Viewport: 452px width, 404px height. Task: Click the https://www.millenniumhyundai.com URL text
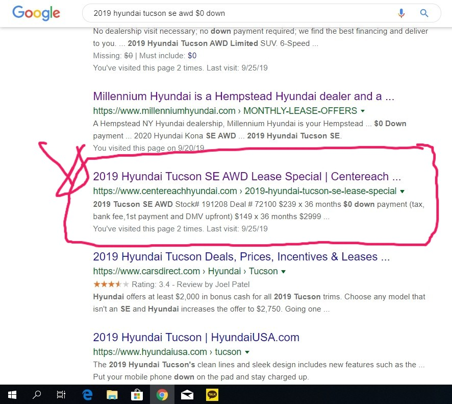tap(164, 111)
